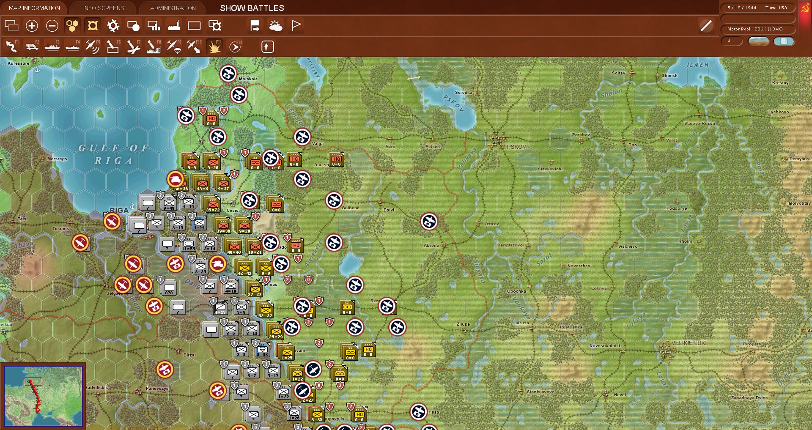Screen dimensions: 812x430
Task: Click the factory icon
Action: [x=174, y=26]
